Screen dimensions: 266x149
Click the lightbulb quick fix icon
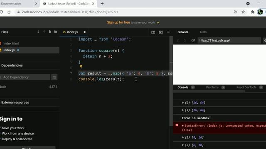(x=81, y=67)
